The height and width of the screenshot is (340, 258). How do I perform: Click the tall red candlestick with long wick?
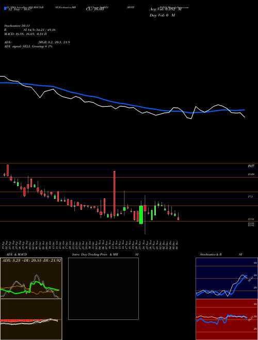[115, 194]
